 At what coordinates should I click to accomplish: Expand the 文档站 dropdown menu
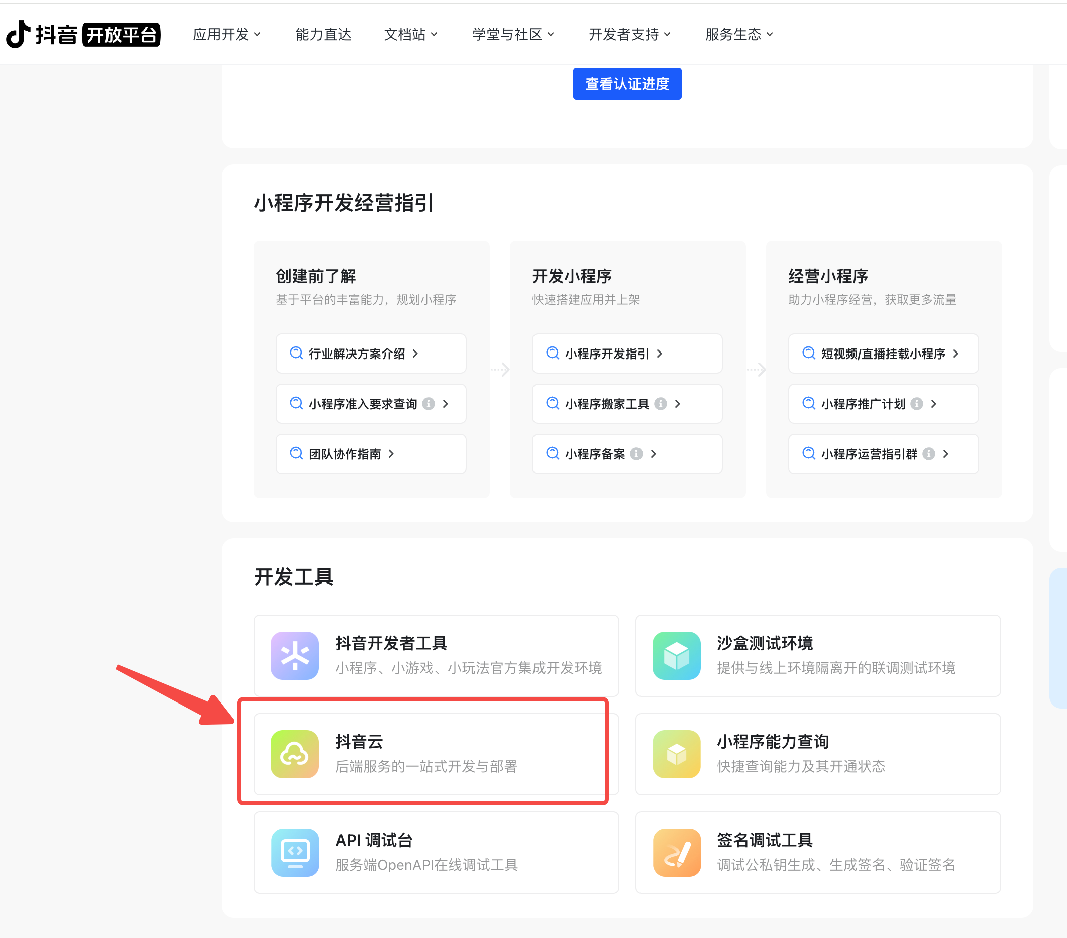(x=410, y=35)
